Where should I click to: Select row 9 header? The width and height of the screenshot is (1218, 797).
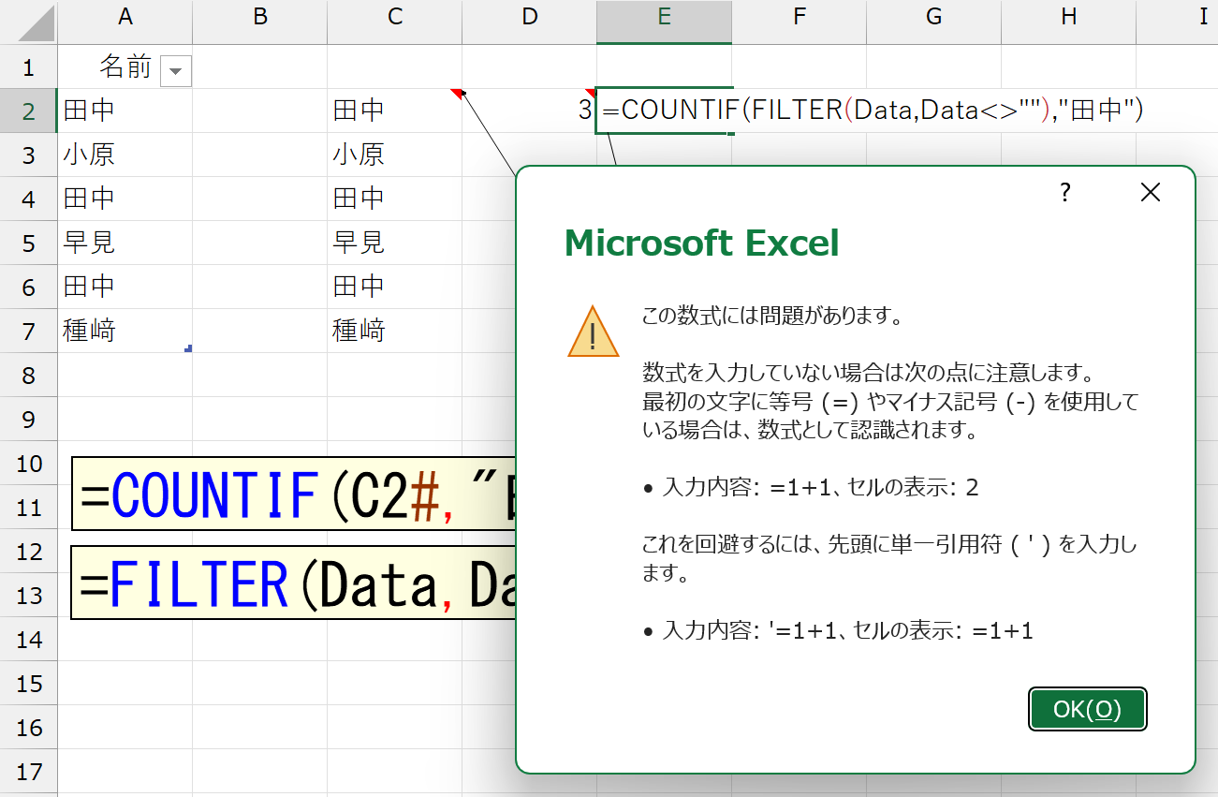(28, 419)
